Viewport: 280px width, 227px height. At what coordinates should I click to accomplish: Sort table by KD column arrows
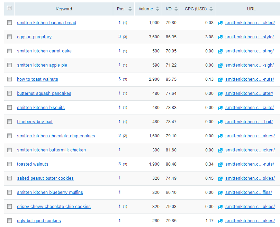tap(176, 9)
